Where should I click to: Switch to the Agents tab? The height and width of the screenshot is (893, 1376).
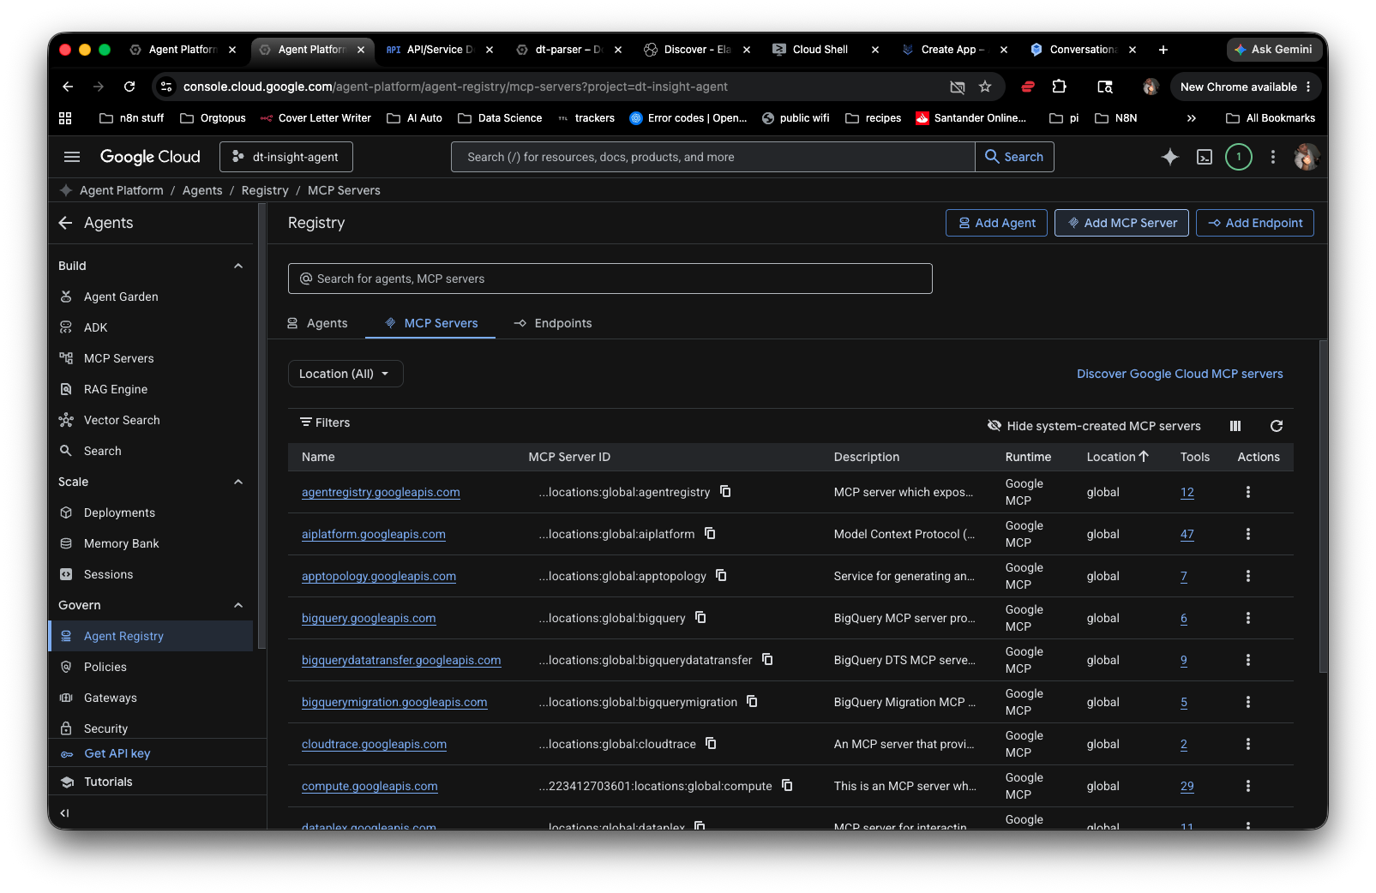[317, 323]
